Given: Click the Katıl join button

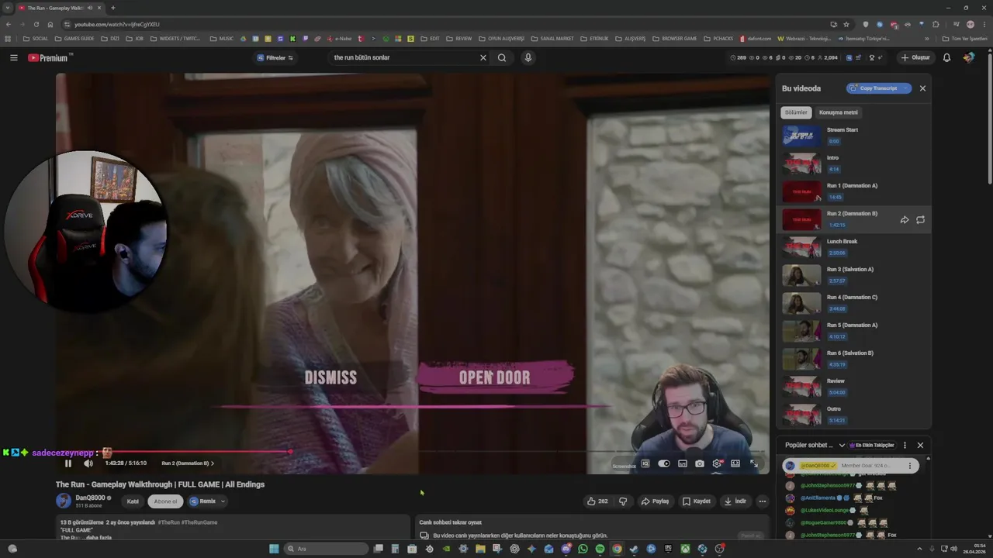Looking at the screenshot, I should pos(133,501).
